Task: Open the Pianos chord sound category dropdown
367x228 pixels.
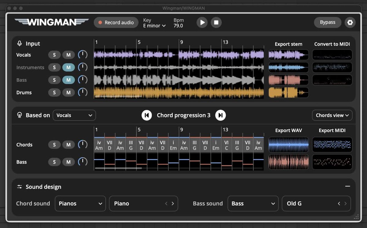Action: (80, 204)
